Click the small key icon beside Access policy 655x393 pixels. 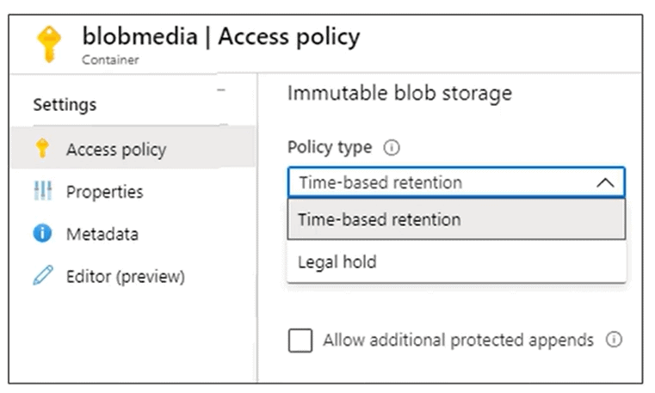click(x=42, y=149)
